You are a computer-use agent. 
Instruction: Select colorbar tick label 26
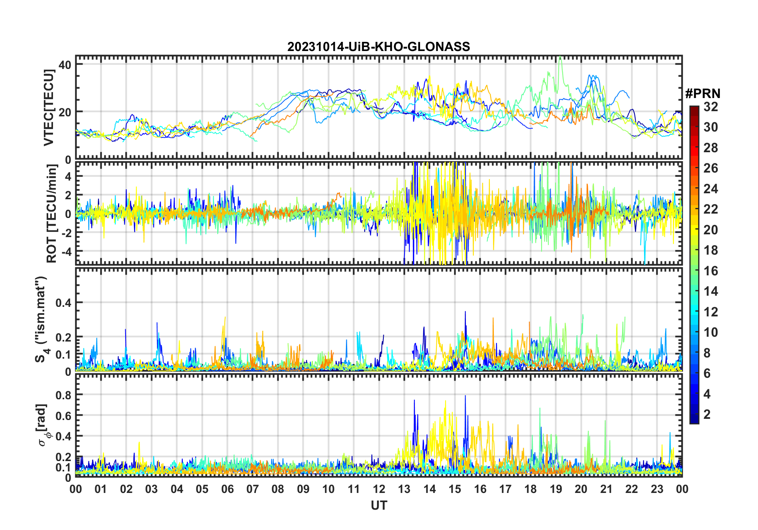click(711, 168)
